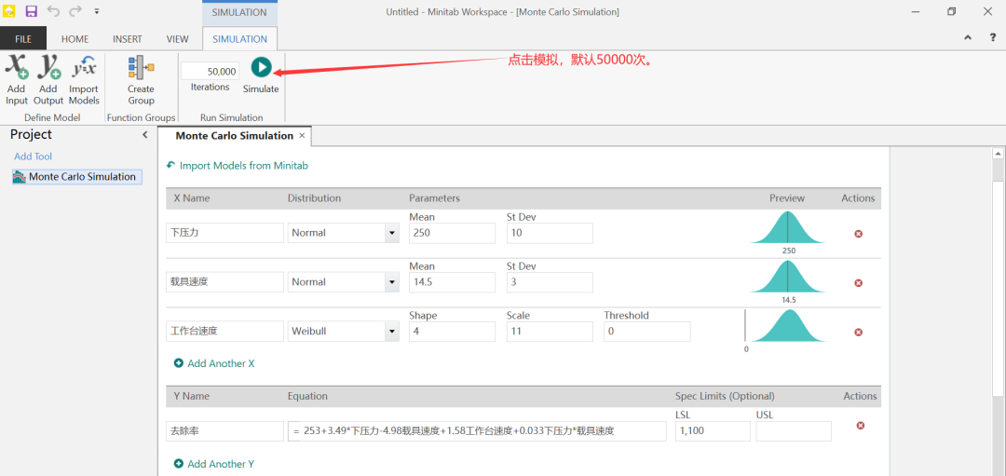Click the vertical scrollbar up arrow
Screen dimensions: 1006x476
pyautogui.click(x=998, y=154)
